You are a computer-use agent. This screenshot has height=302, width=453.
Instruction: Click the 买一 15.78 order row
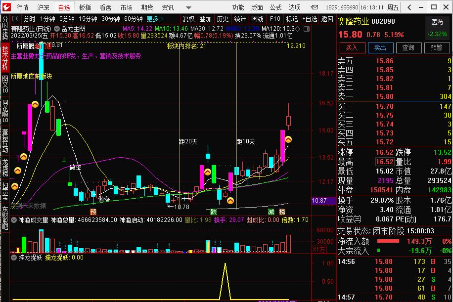pos(395,107)
